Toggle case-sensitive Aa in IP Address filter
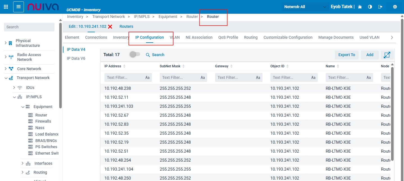Screen dimensions: 404x181 (147, 78)
